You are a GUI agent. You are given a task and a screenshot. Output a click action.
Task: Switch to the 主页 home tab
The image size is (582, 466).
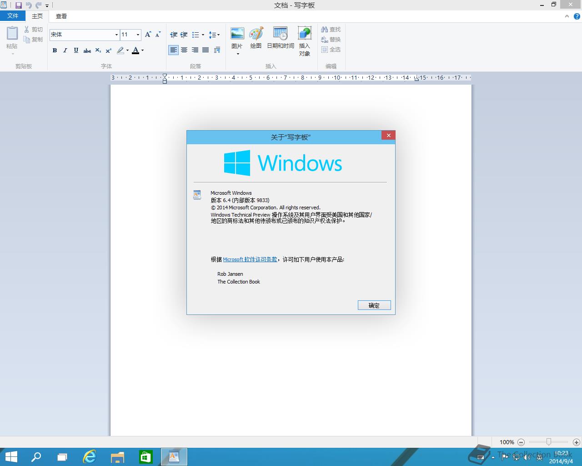click(37, 16)
